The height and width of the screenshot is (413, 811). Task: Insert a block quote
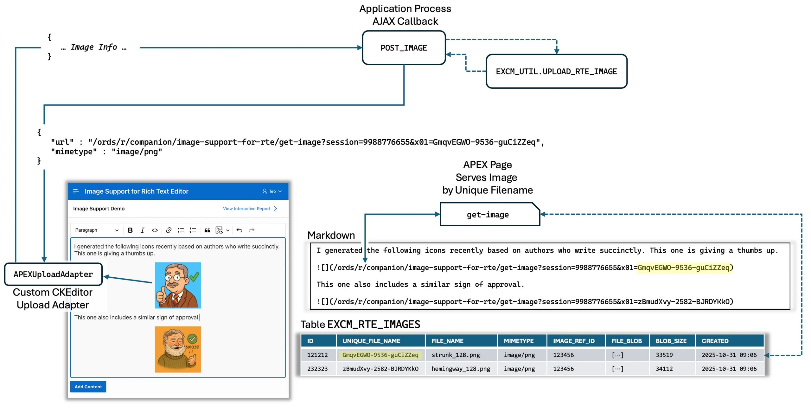tap(207, 230)
